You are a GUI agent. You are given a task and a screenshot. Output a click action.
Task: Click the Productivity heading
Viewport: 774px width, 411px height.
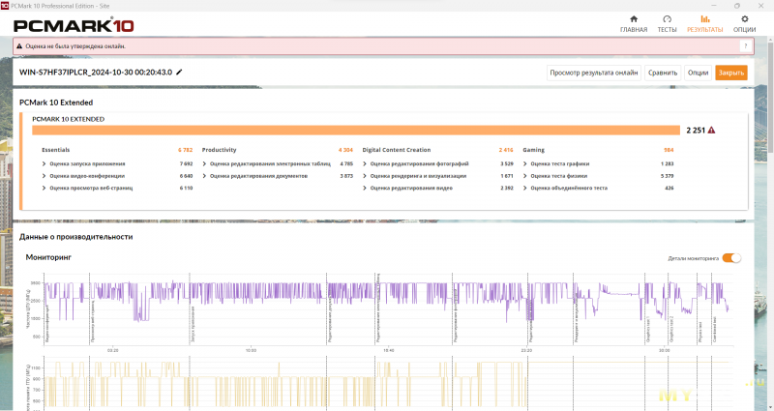220,150
